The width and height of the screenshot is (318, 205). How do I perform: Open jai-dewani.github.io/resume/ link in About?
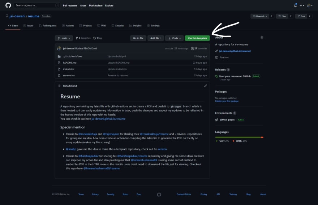point(235,51)
